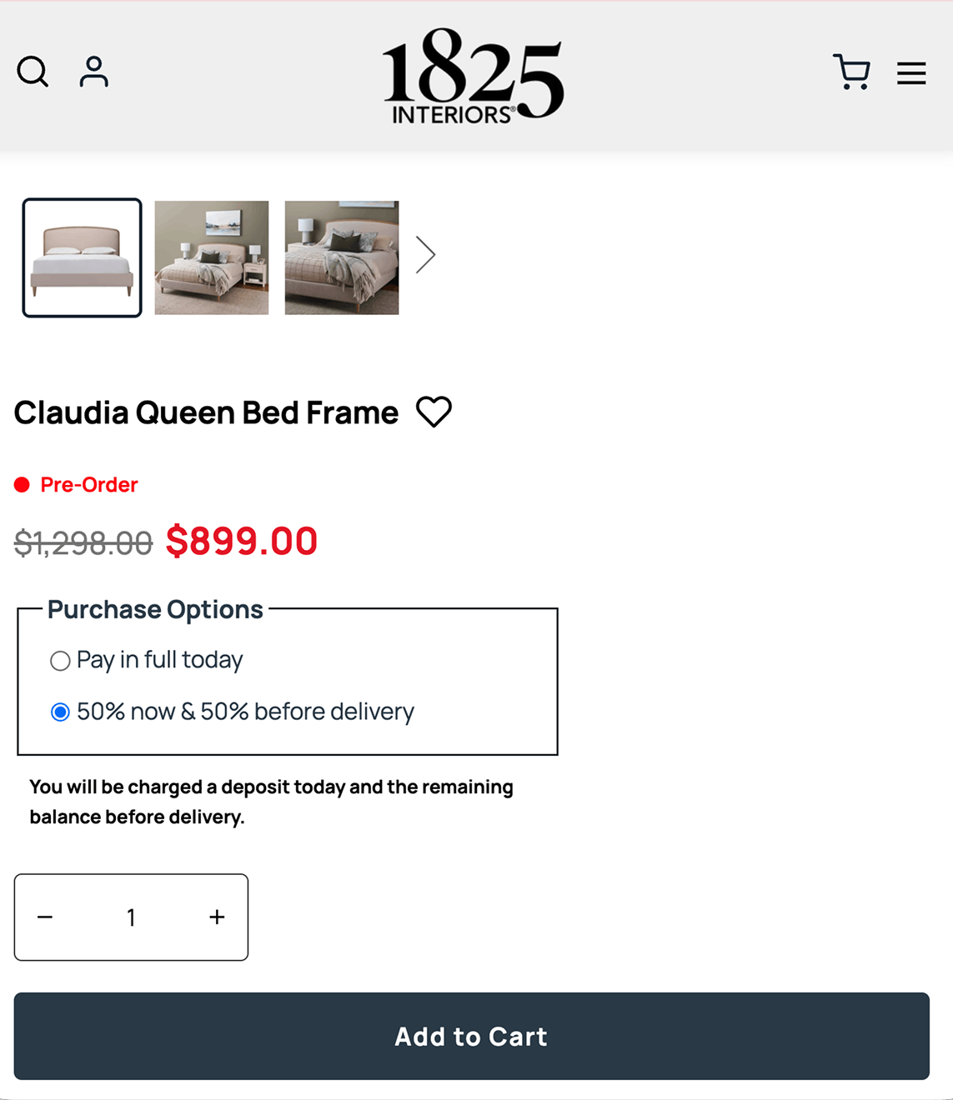The height and width of the screenshot is (1100, 953).
Task: Add to Cart
Action: pyautogui.click(x=471, y=1036)
